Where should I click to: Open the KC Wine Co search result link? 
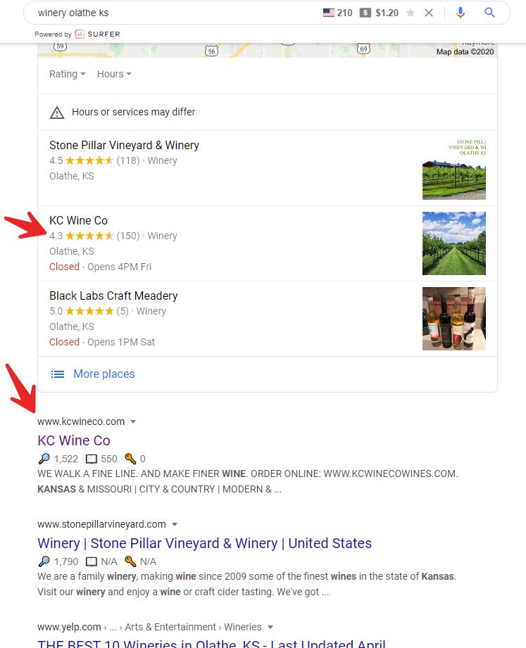(x=74, y=440)
